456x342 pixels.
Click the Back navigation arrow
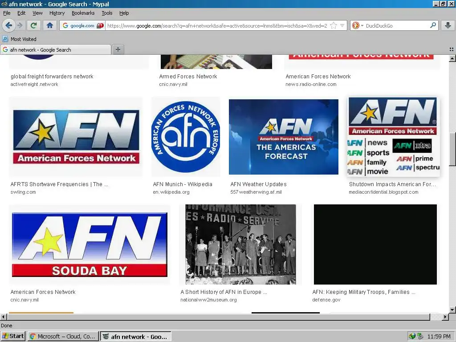(9, 25)
